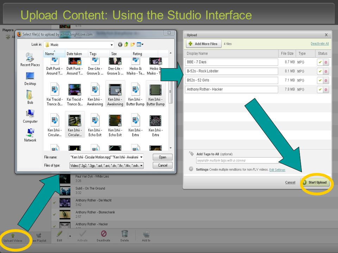Select Daft Punk - Around T video file
The width and height of the screenshot is (338, 253).
coord(75,66)
